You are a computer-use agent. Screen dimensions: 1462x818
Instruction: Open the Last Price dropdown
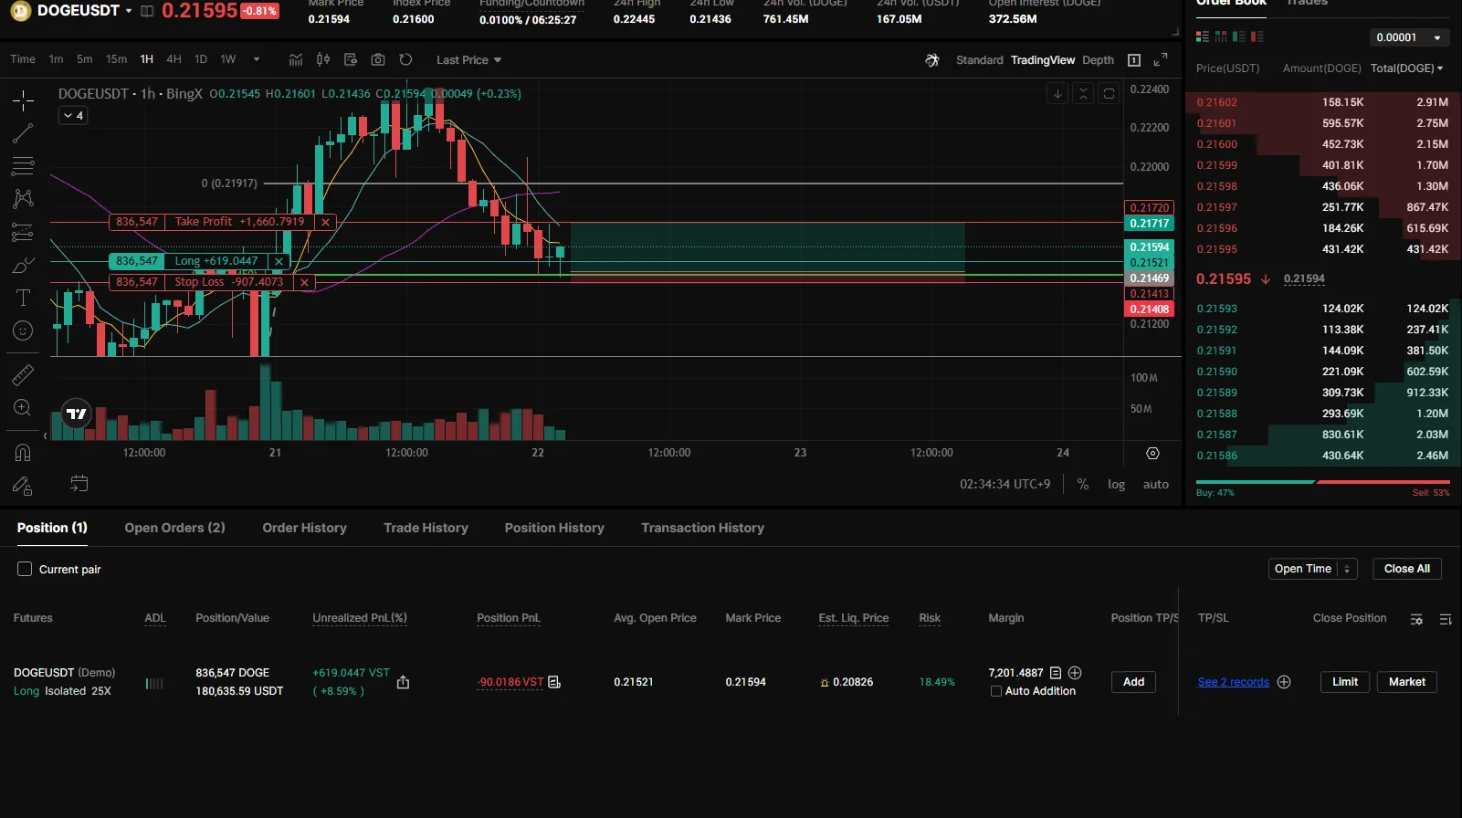(468, 60)
